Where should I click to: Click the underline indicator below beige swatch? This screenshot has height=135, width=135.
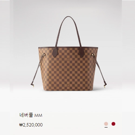point(106,127)
